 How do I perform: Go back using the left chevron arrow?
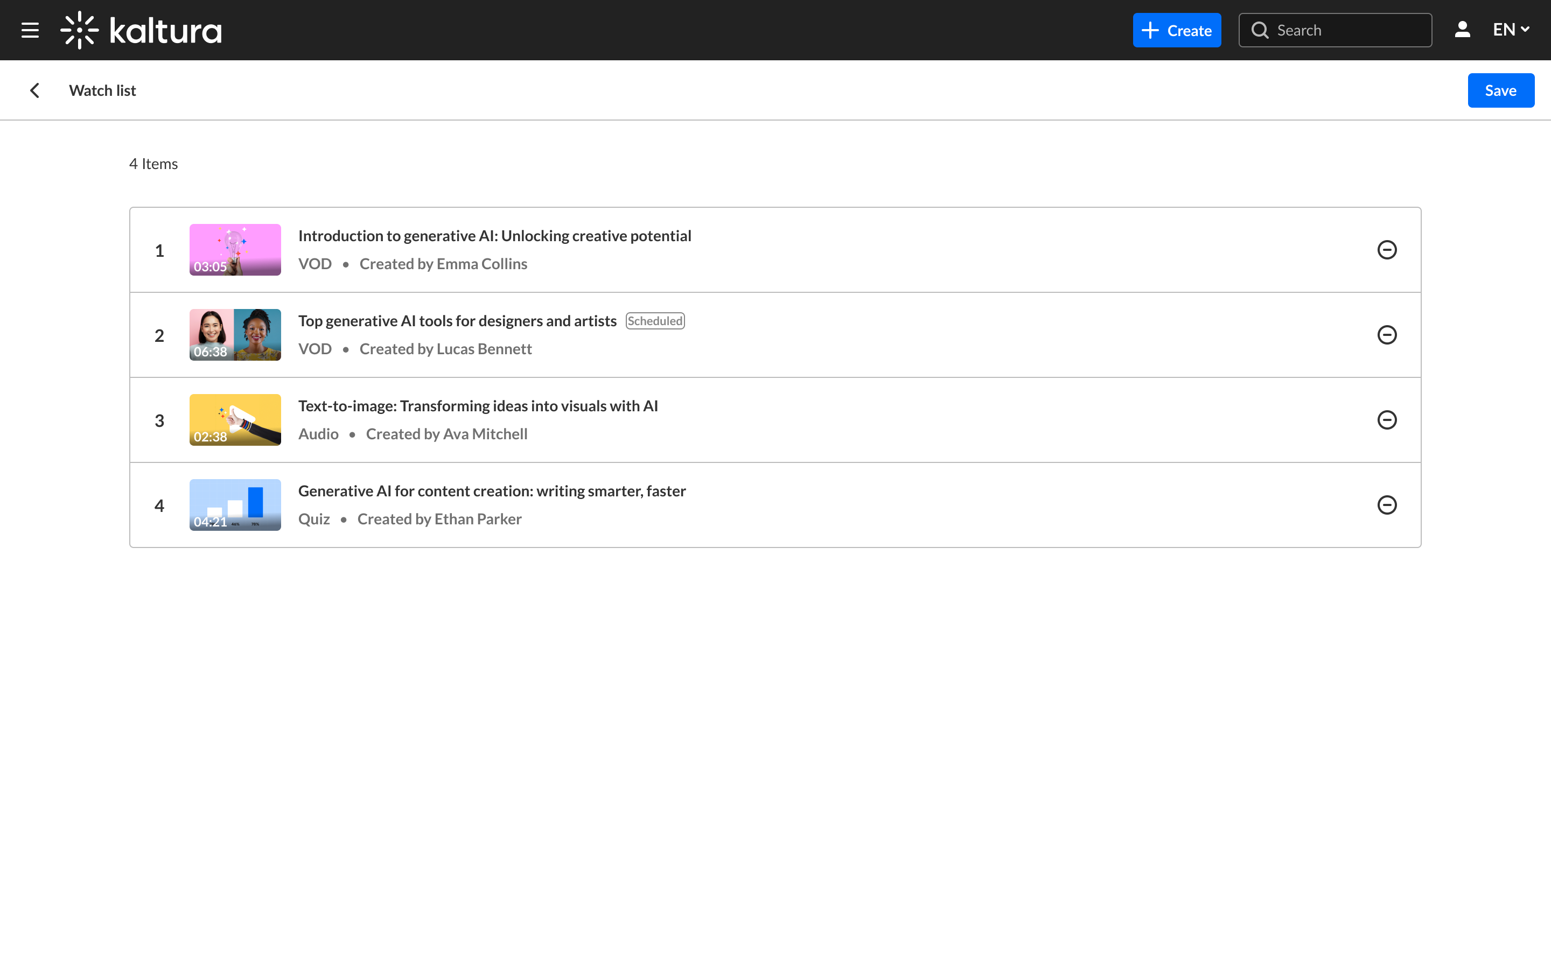(34, 90)
